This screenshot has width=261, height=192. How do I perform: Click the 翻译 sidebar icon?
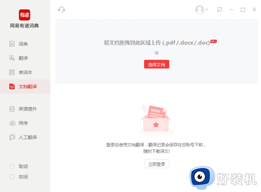coord(12,58)
